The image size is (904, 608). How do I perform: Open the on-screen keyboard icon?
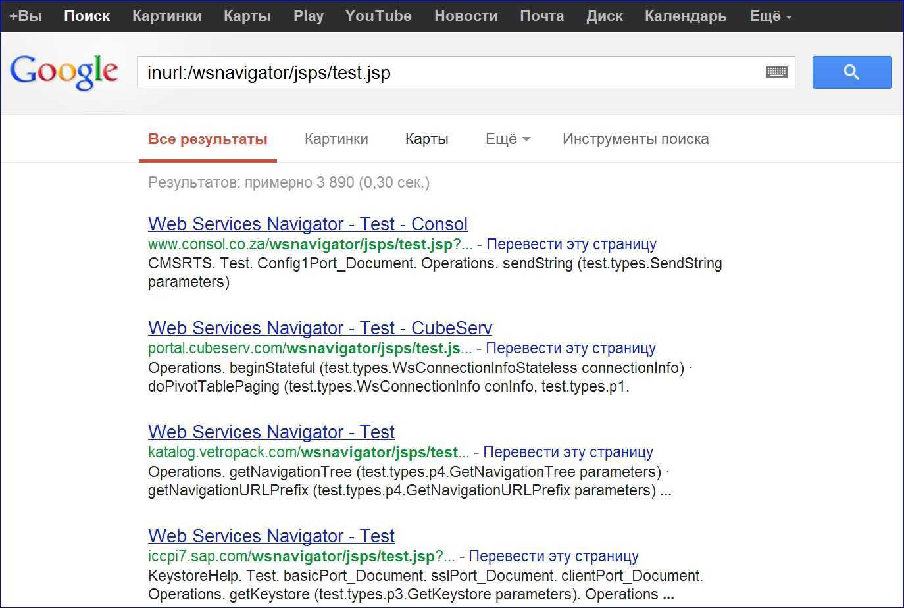click(776, 72)
